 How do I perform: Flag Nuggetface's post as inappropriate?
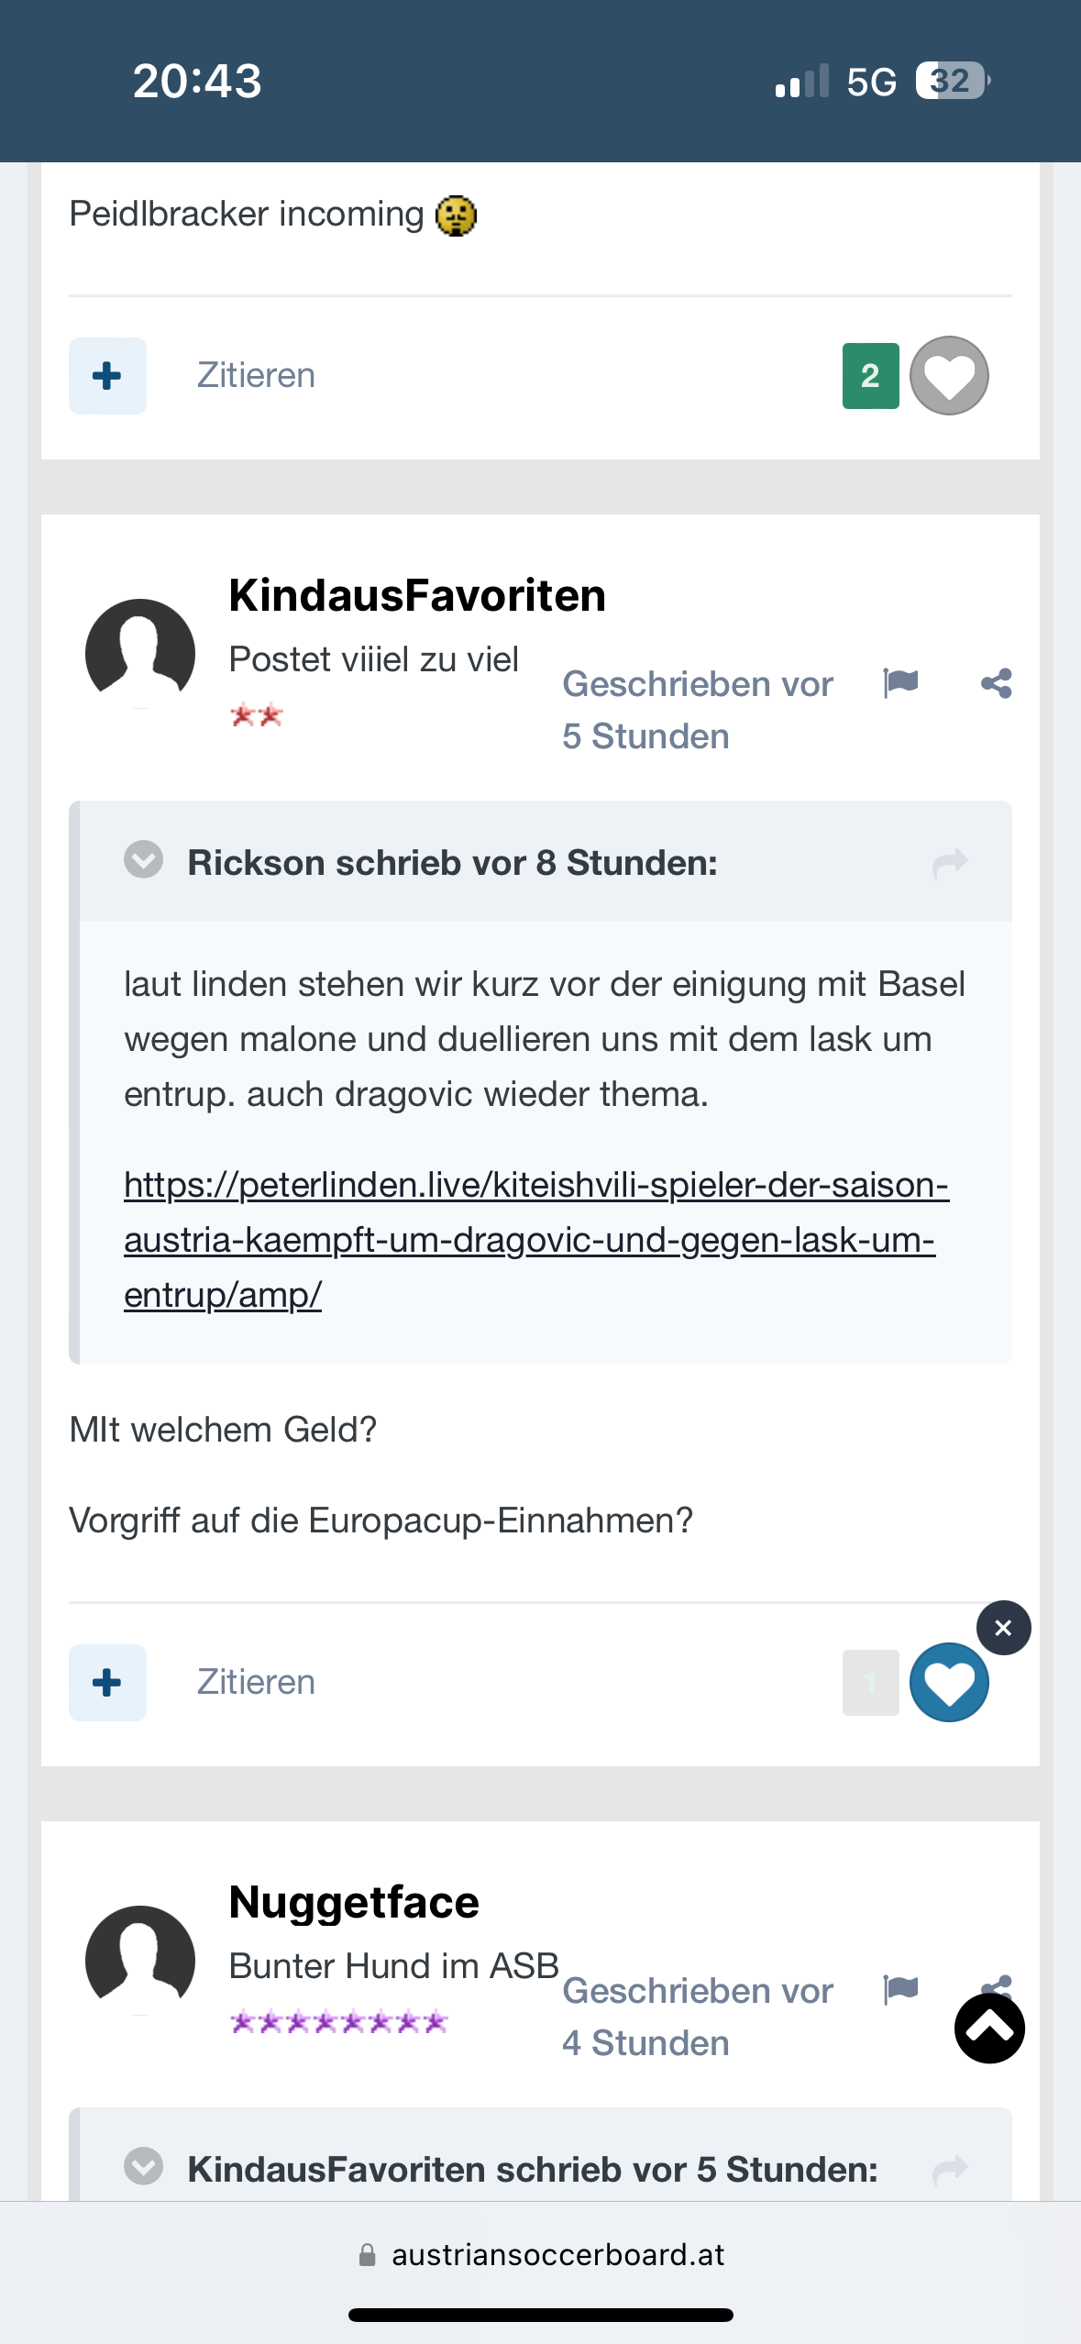(900, 1990)
